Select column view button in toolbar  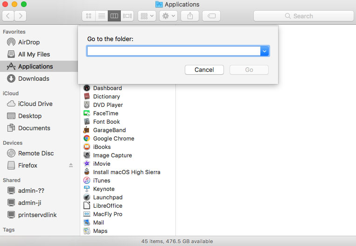tap(114, 16)
